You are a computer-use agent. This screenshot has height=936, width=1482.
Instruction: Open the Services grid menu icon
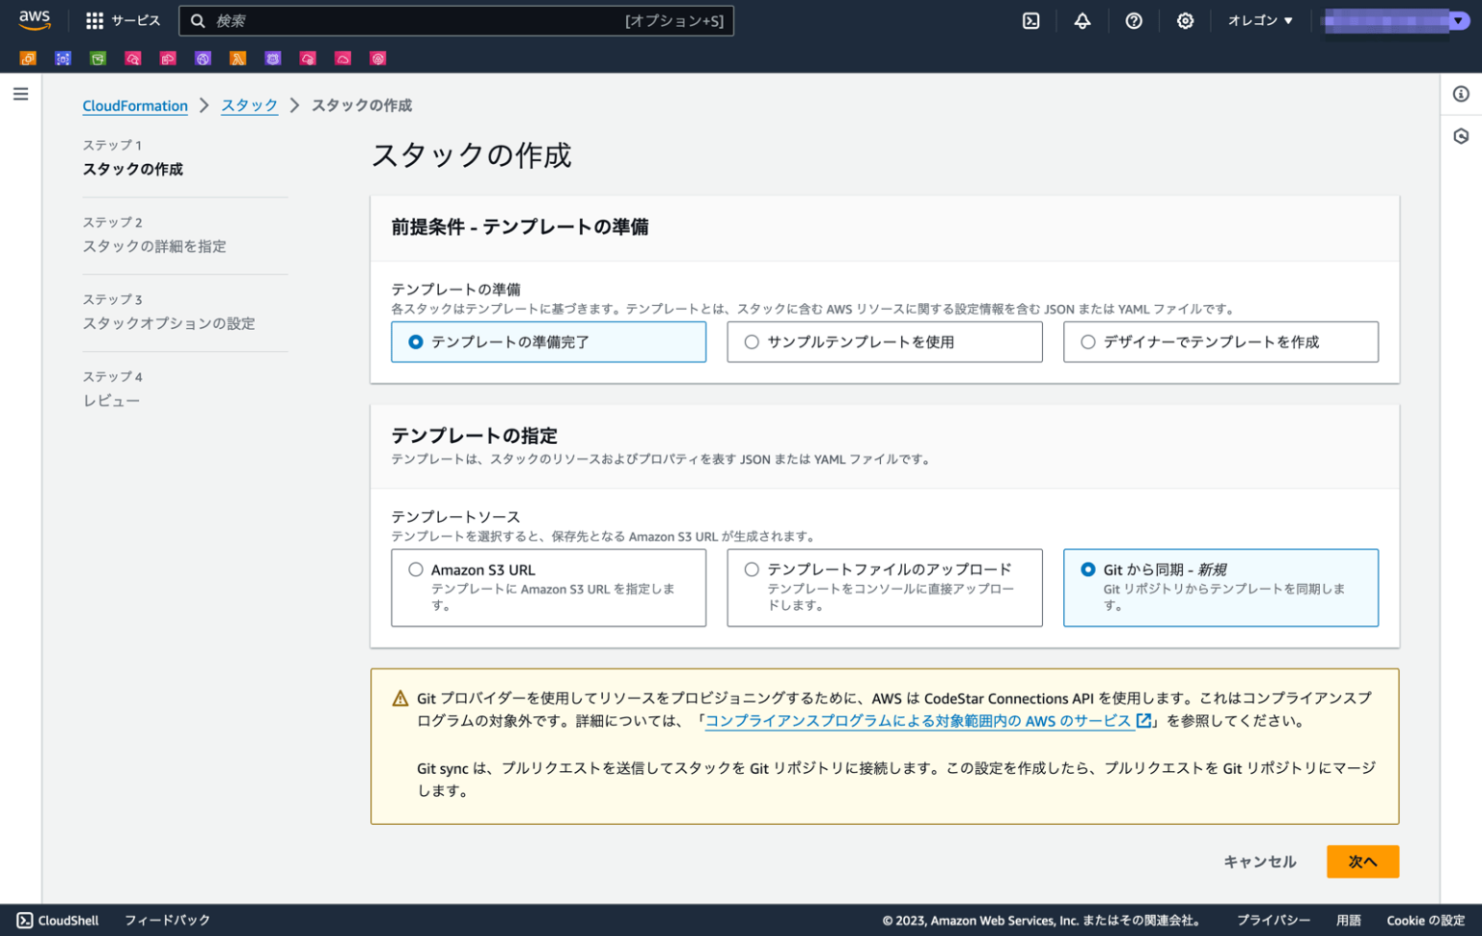tap(94, 19)
